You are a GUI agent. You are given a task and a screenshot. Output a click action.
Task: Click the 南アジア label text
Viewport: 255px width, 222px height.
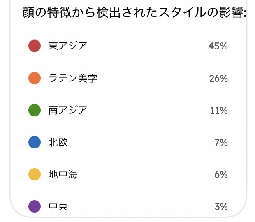click(68, 110)
